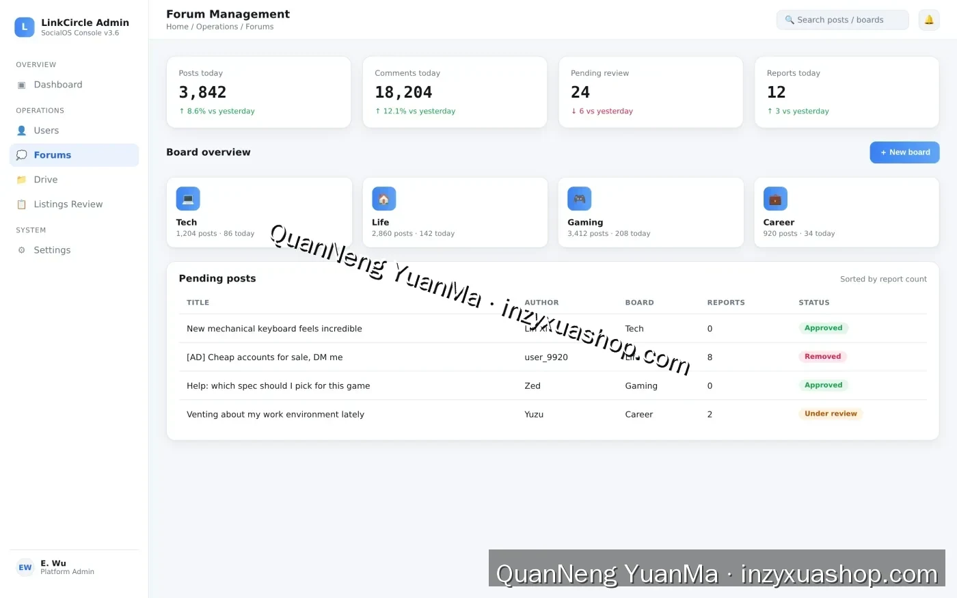The width and height of the screenshot is (957, 598).
Task: Open the Gaming board name
Action: (x=585, y=222)
